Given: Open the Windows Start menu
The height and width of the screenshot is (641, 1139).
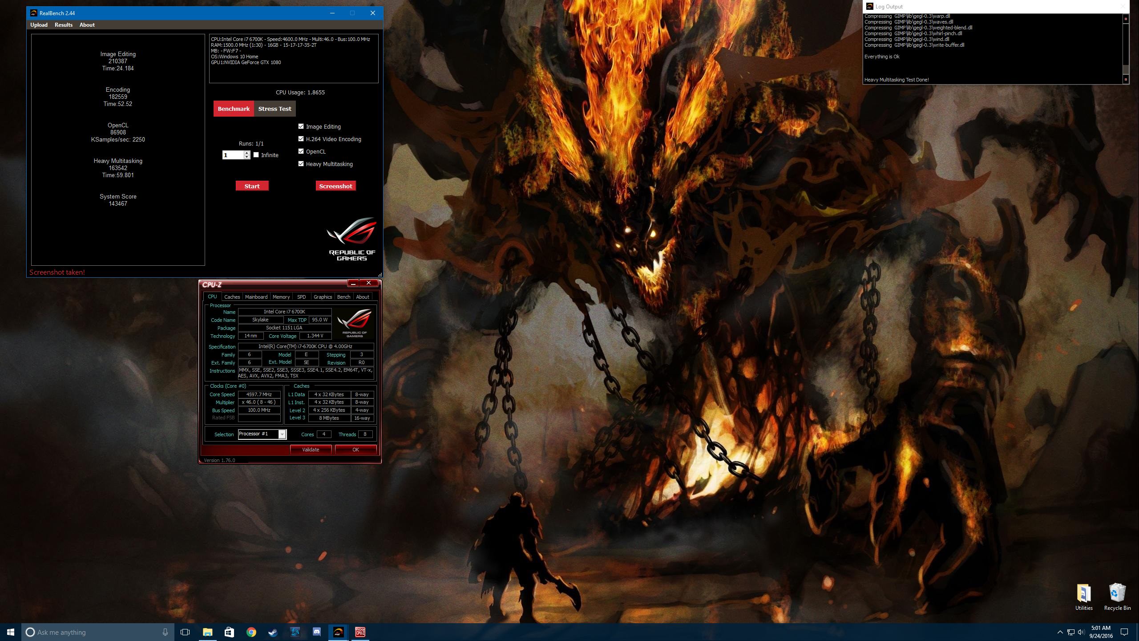Looking at the screenshot, I should [11, 632].
